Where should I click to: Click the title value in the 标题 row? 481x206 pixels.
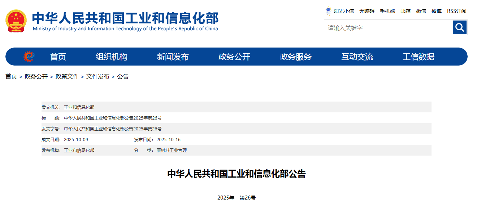point(113,118)
